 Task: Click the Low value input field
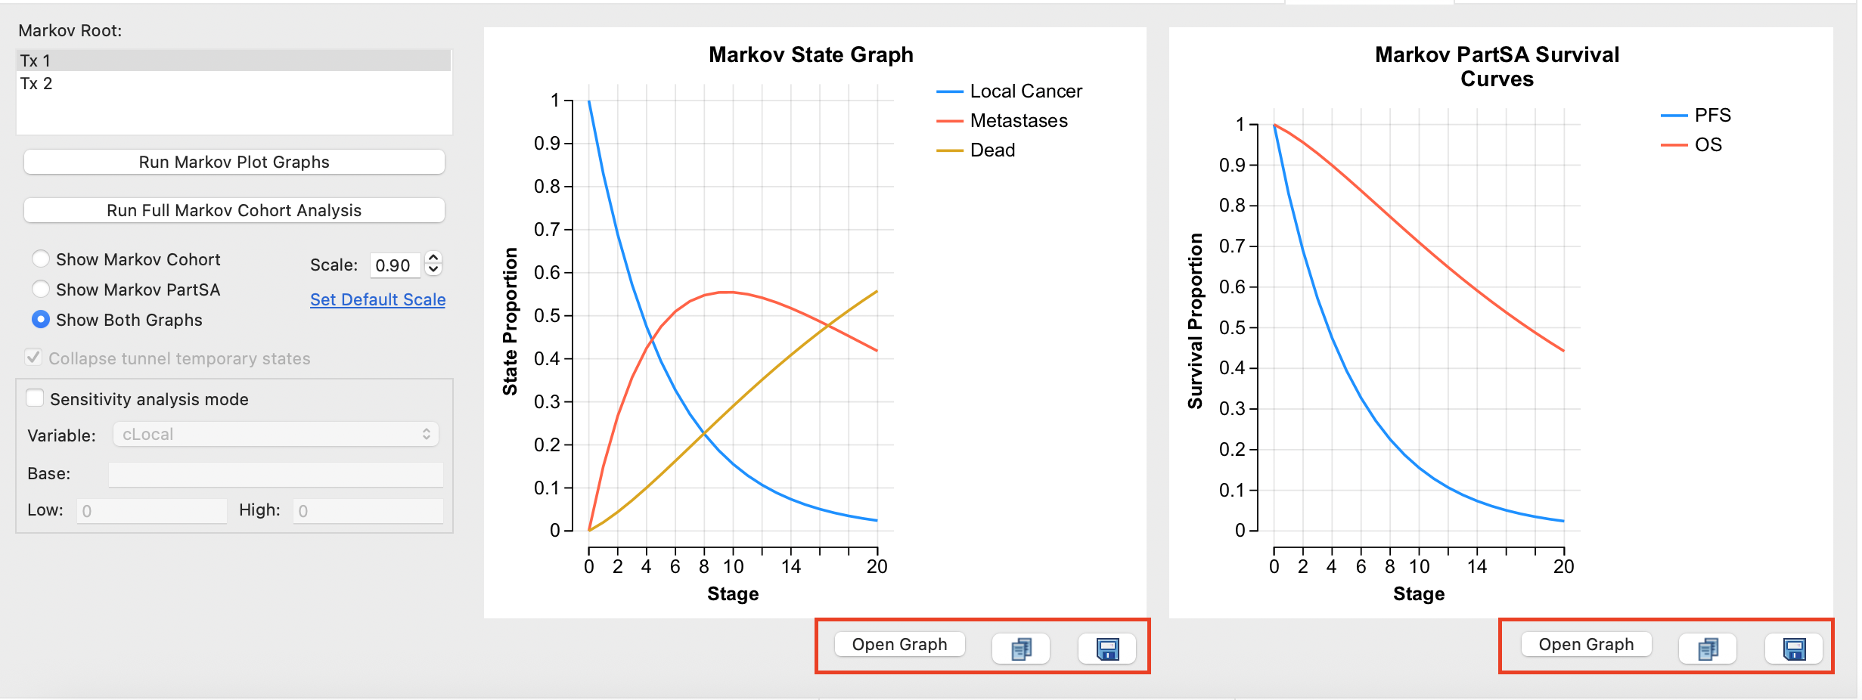[x=151, y=510]
